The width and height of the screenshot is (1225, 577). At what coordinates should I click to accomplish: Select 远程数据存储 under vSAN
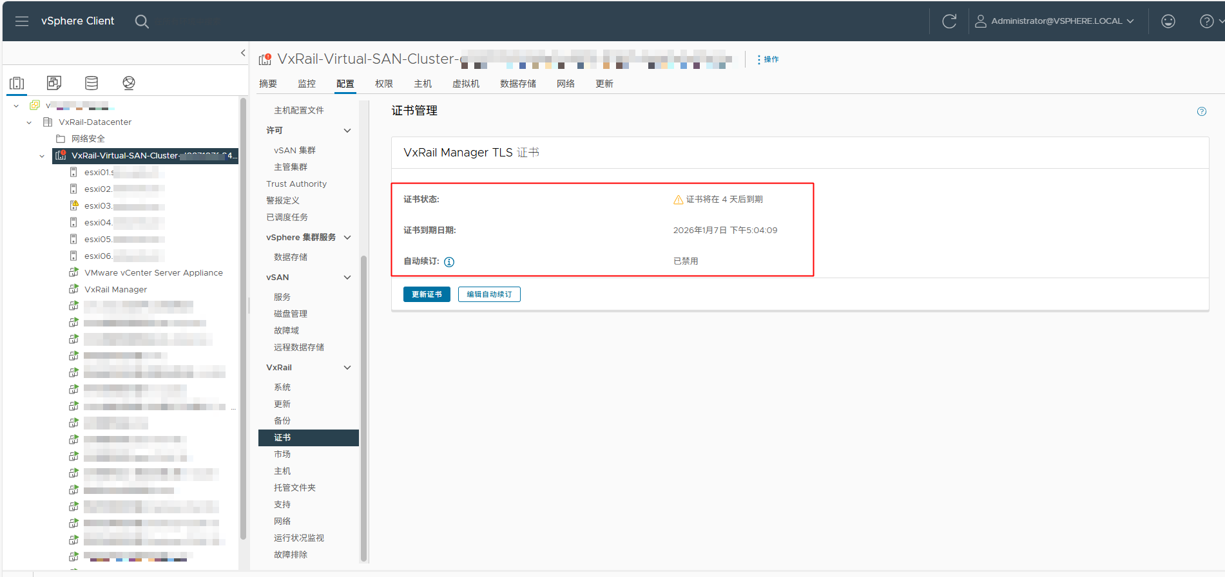pos(299,347)
